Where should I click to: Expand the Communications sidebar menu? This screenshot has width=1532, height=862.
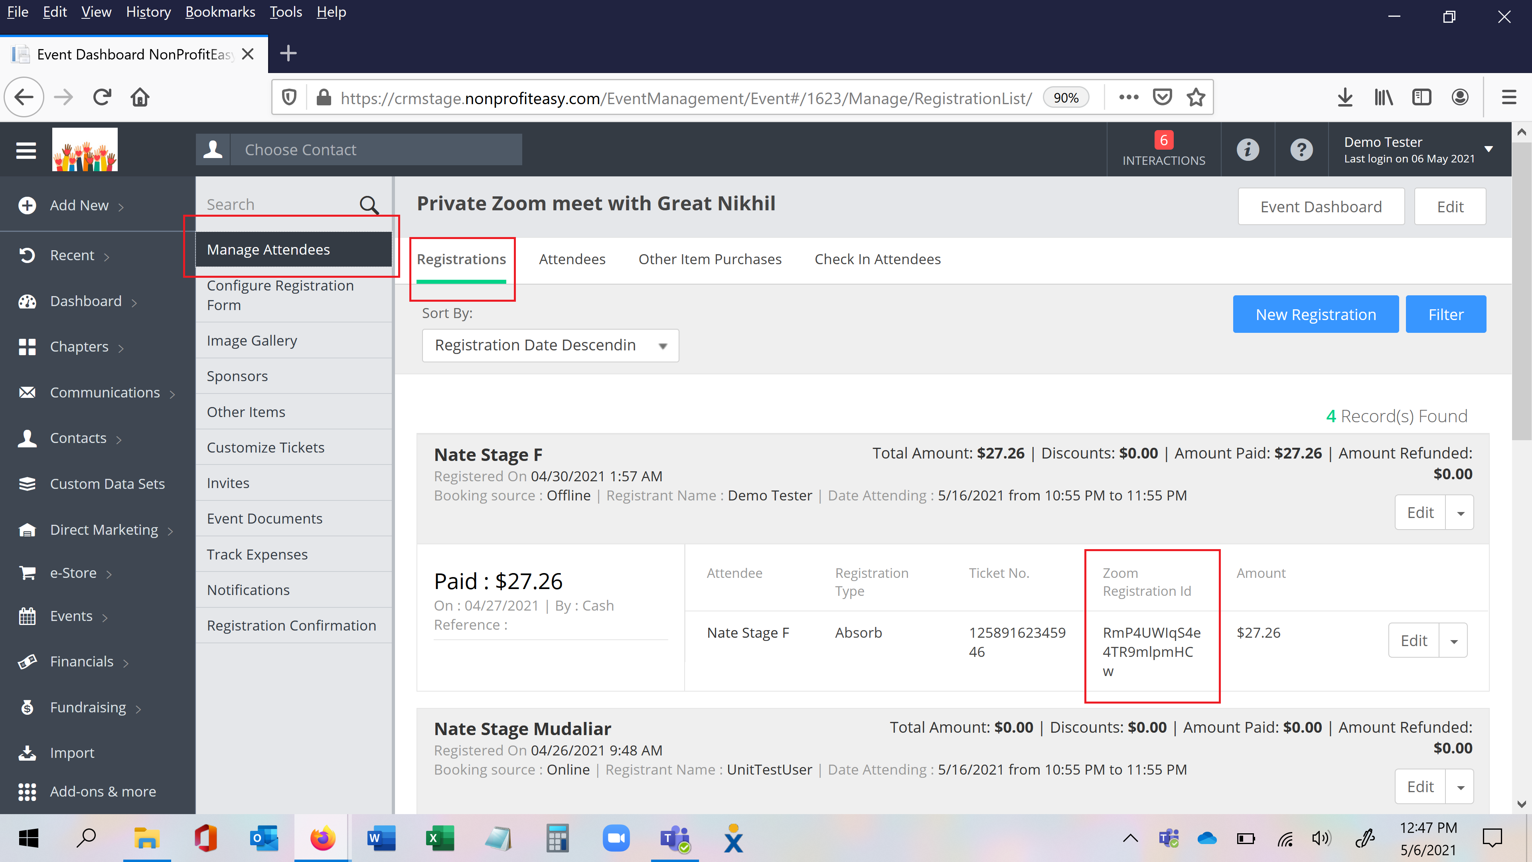point(97,393)
